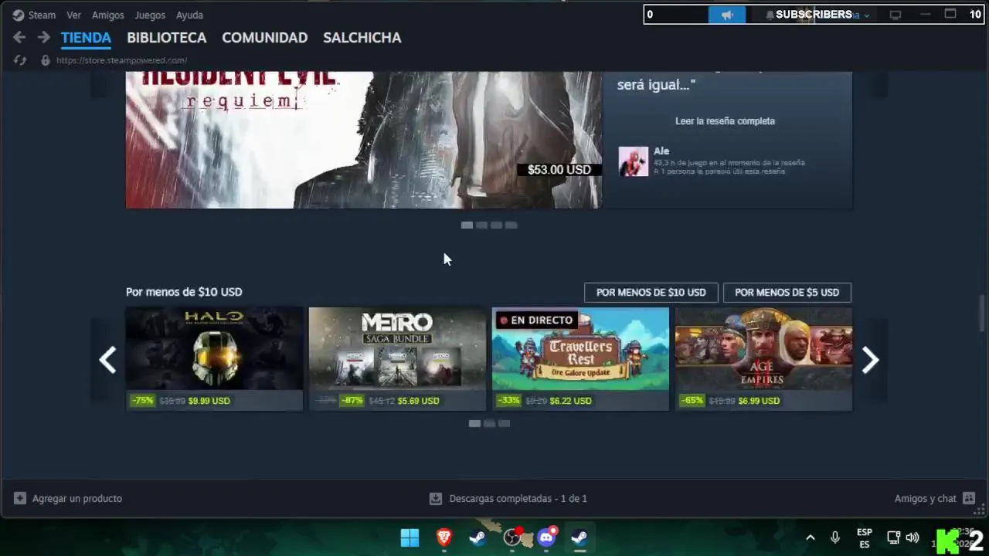Open the Travellers Rest game card

point(580,358)
